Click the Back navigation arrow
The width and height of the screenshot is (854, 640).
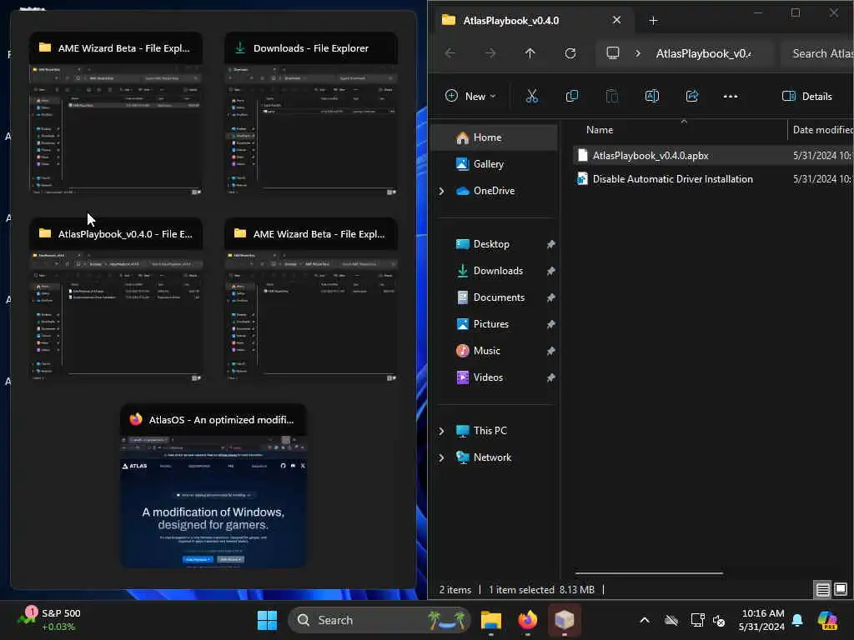(x=450, y=53)
